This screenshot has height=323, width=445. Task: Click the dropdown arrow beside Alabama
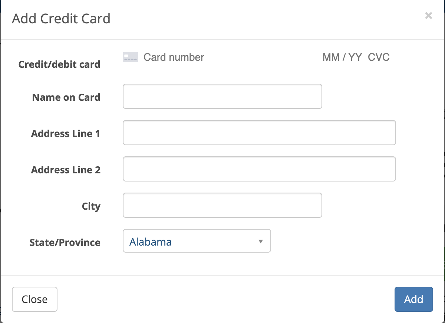click(260, 242)
